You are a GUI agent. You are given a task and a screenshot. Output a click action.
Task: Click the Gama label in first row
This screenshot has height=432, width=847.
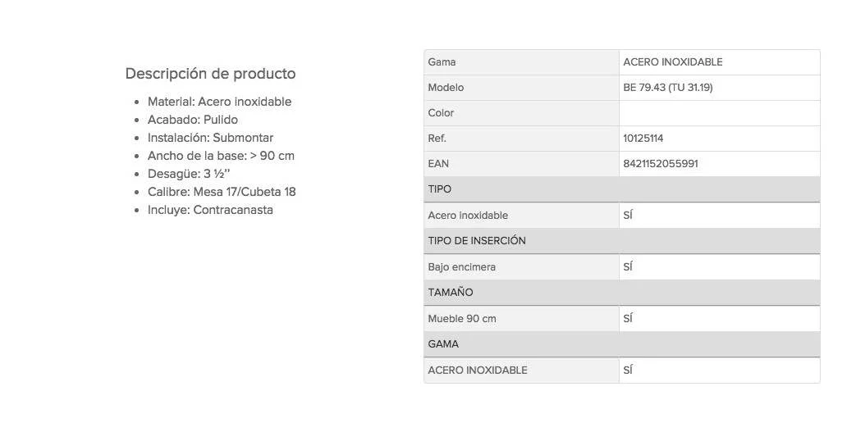click(x=442, y=62)
